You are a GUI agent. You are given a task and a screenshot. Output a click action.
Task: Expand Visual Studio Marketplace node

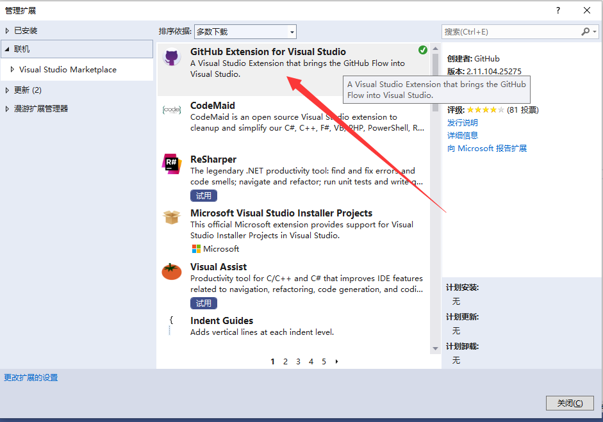tap(12, 70)
